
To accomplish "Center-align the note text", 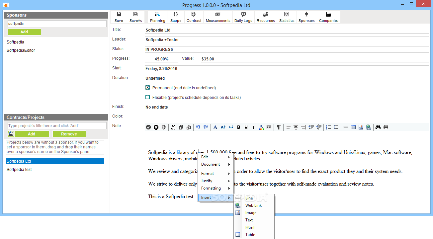I will pos(296,127).
